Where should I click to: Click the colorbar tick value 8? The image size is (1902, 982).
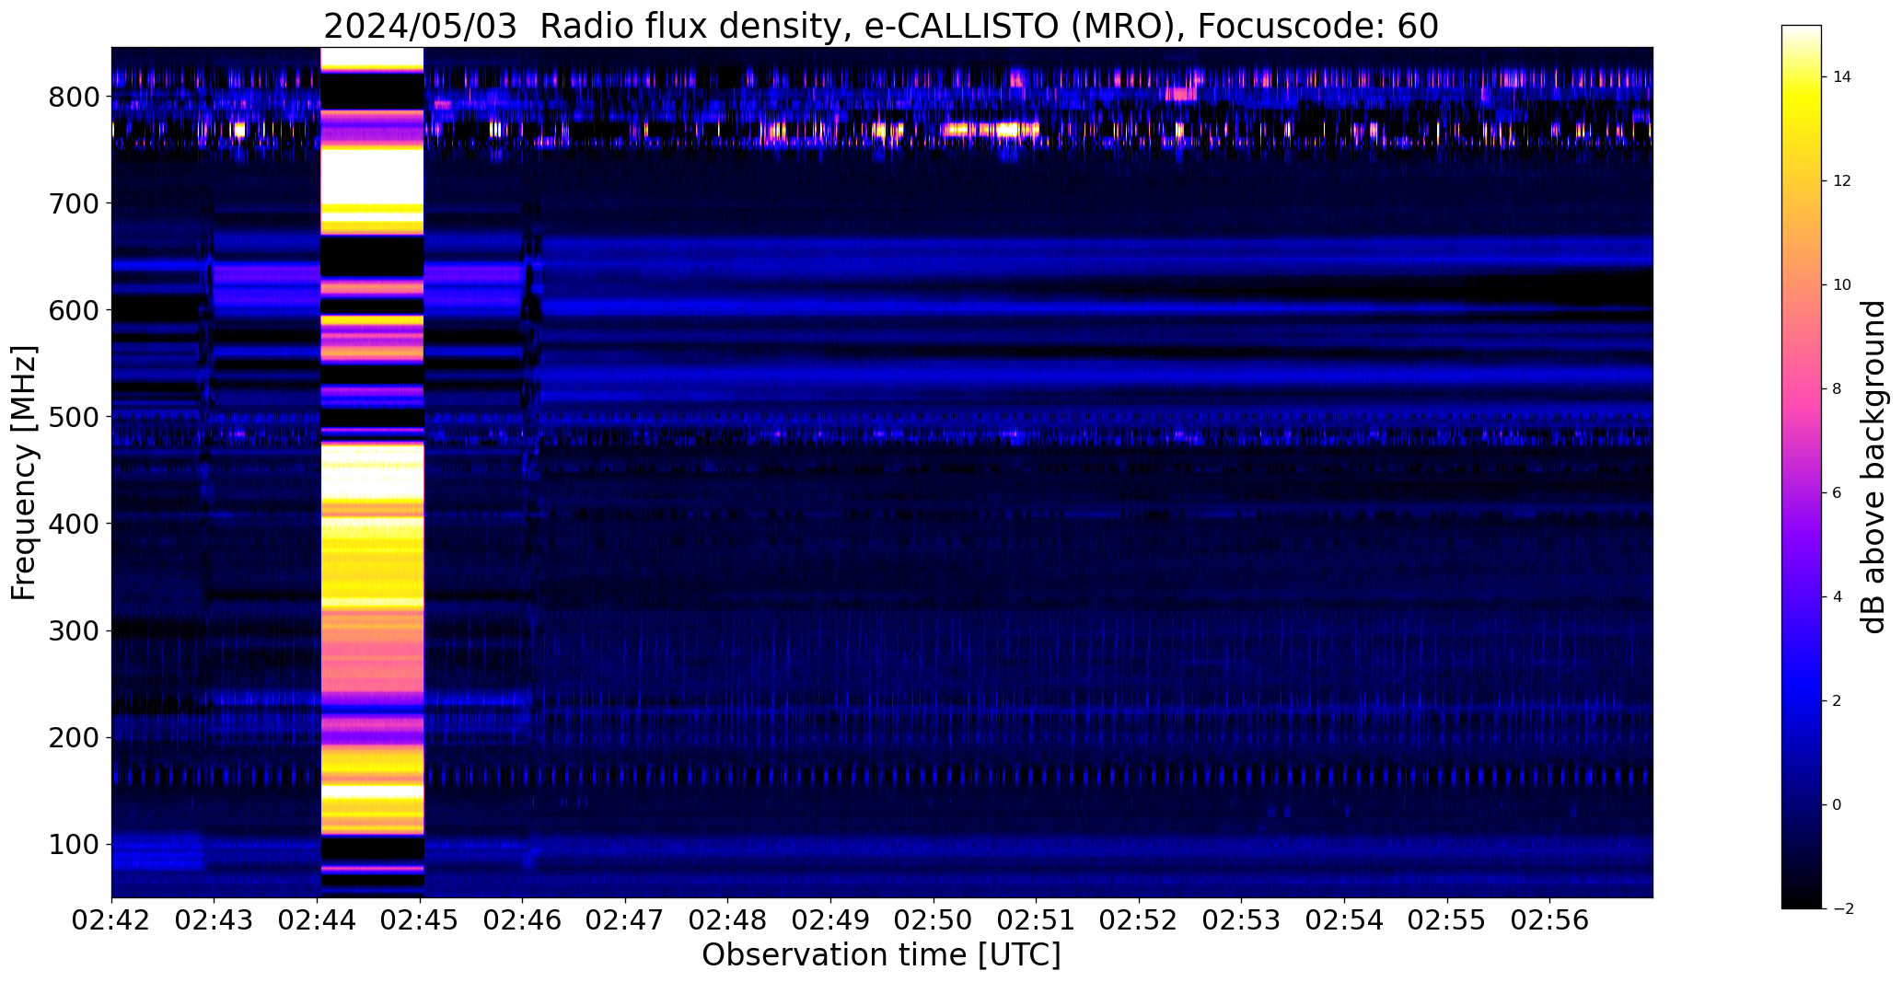pos(1838,389)
